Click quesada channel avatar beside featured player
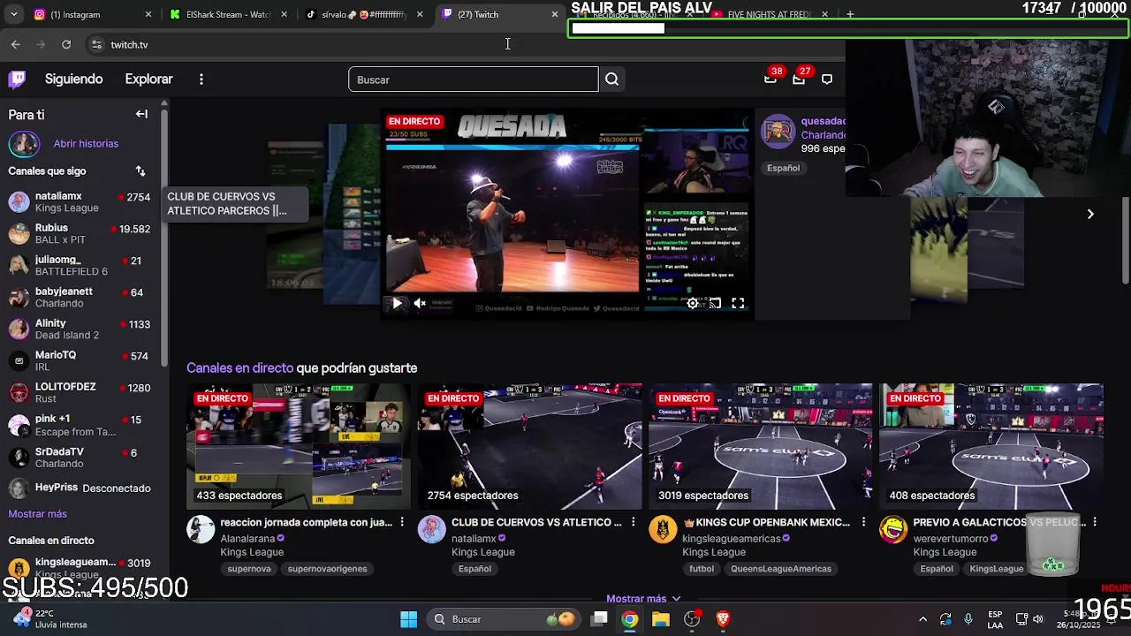Screen dimensions: 1131x636 click(778, 132)
